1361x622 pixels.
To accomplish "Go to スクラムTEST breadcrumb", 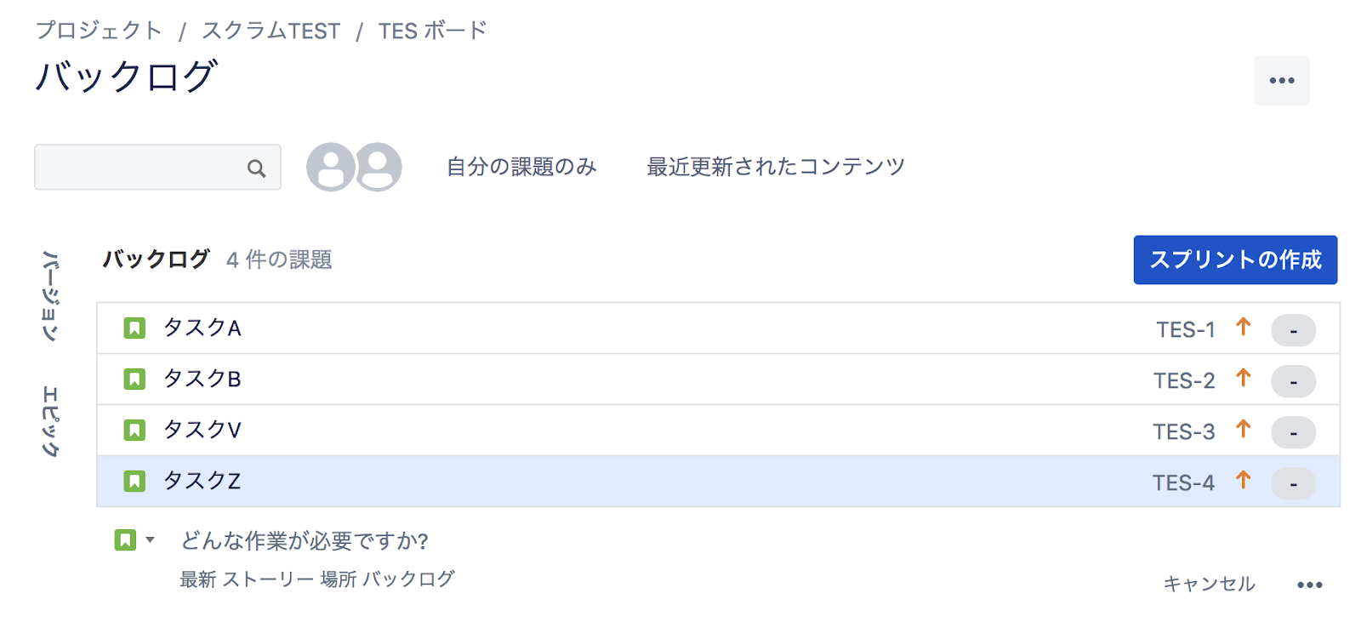I will pos(270,31).
